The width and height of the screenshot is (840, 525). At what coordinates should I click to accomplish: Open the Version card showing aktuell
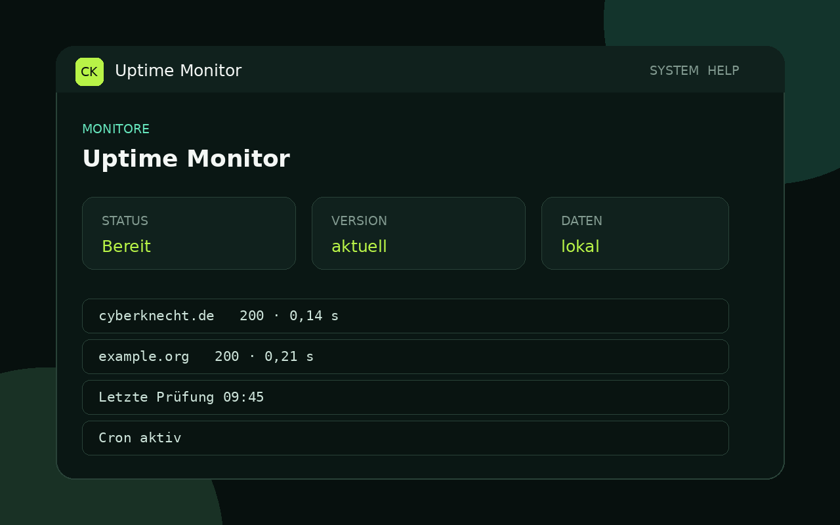click(419, 233)
